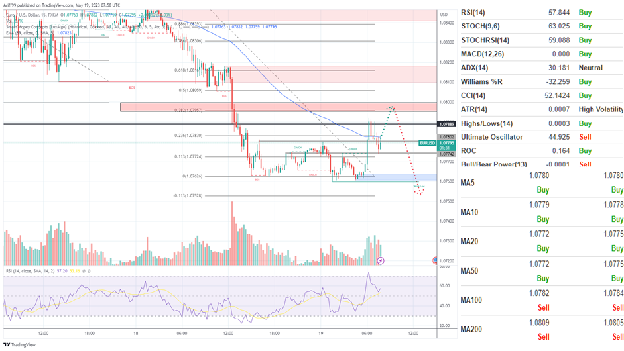Viewport: 624px width, 351px height.
Task: Click the red dotted projection arrow tip
Action: pos(418,194)
